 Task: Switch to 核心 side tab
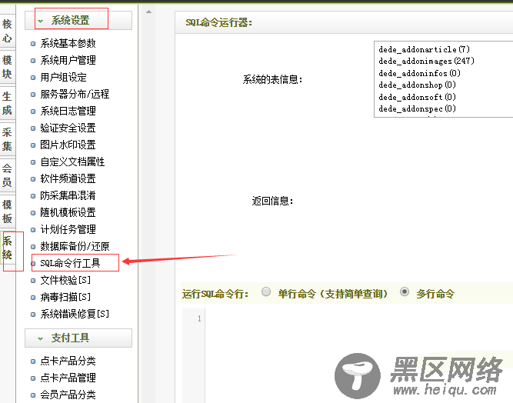(x=7, y=31)
